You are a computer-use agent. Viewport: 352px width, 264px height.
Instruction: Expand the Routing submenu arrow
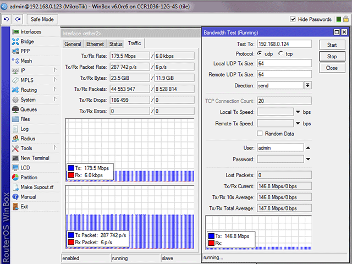(55, 90)
